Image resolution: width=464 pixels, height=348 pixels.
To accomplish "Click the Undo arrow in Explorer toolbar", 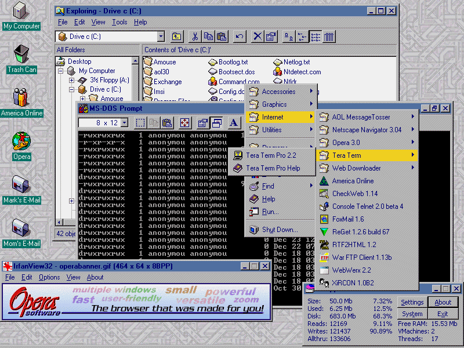I will point(239,37).
